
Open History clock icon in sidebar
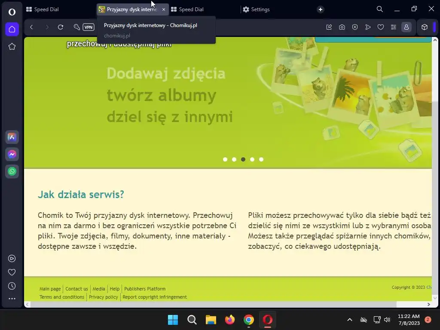point(12,286)
